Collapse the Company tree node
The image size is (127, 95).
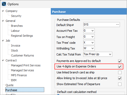(x=3, y=11)
